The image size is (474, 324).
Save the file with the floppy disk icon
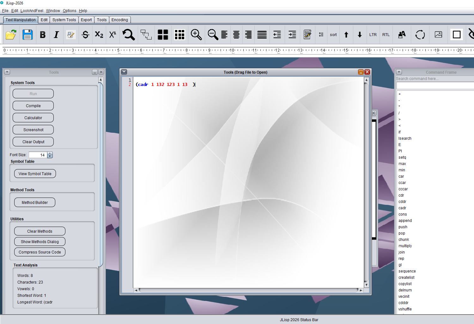point(27,34)
